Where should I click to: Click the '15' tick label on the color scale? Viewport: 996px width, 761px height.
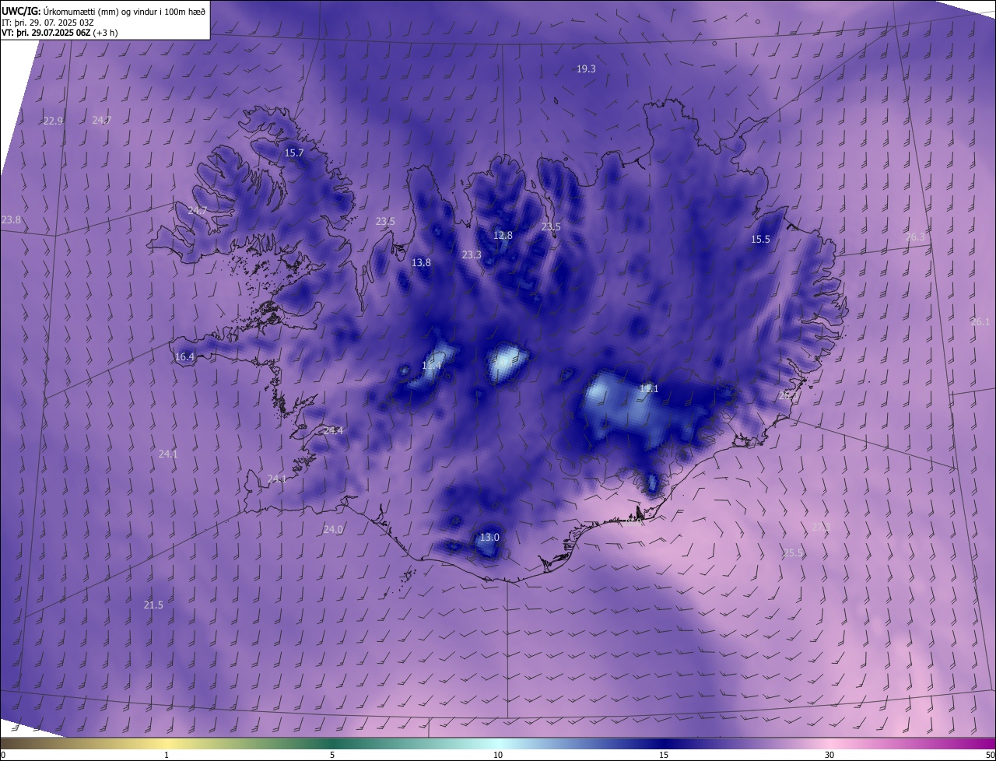coord(664,755)
